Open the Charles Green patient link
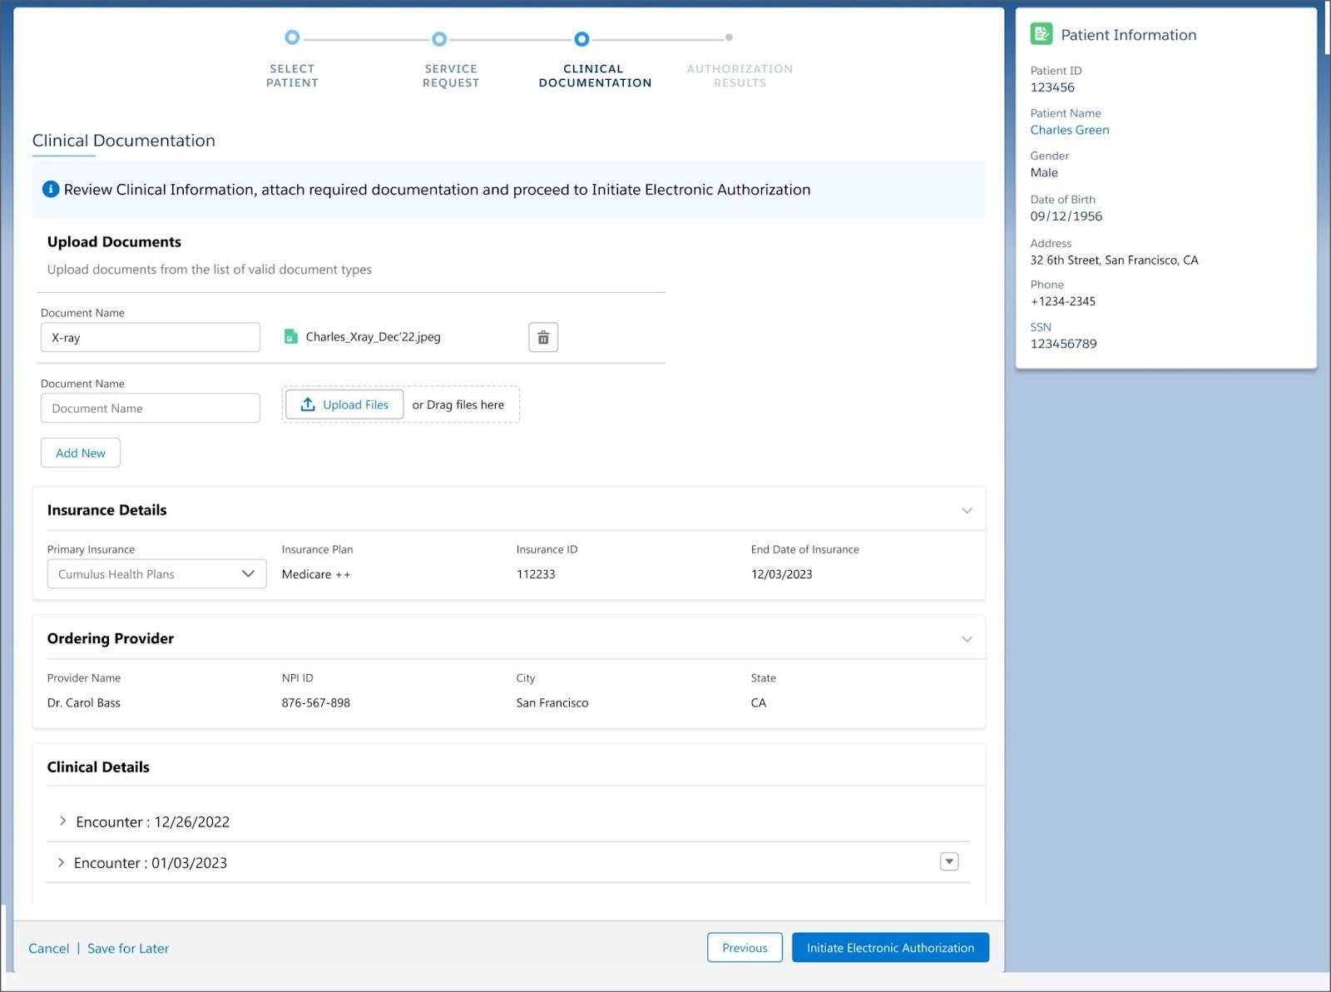Viewport: 1331px width, 992px height. [x=1070, y=130]
